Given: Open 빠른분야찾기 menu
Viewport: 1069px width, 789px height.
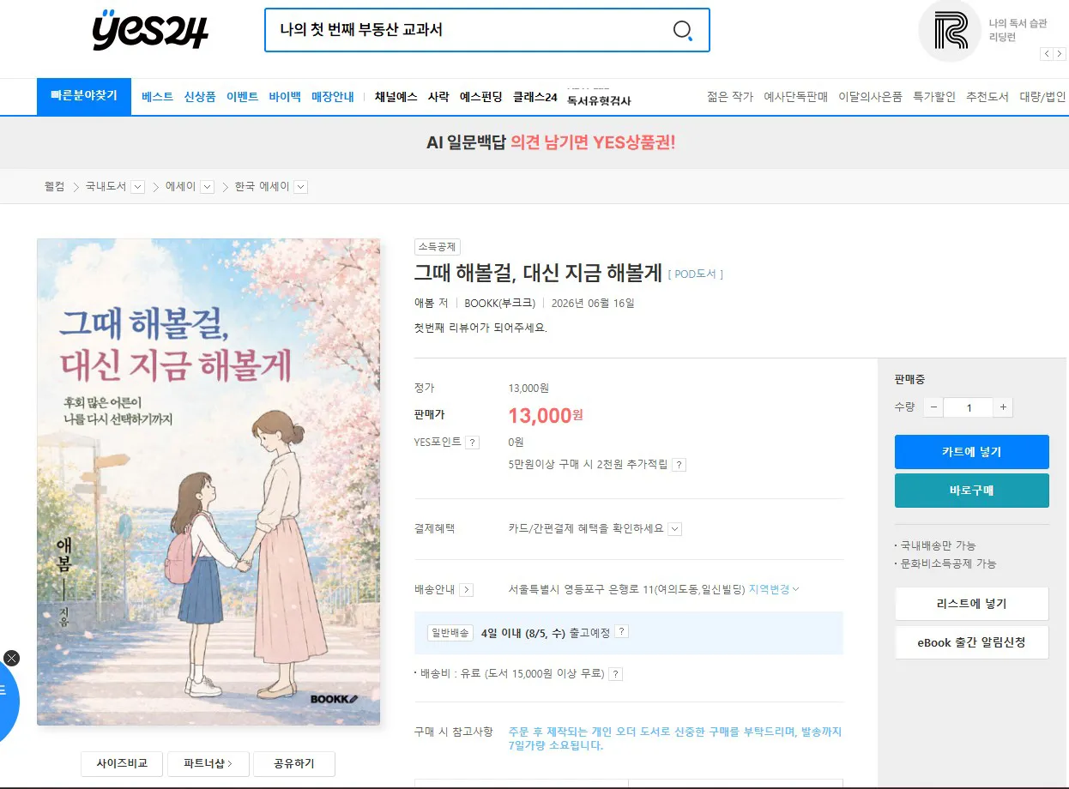Looking at the screenshot, I should pyautogui.click(x=83, y=96).
